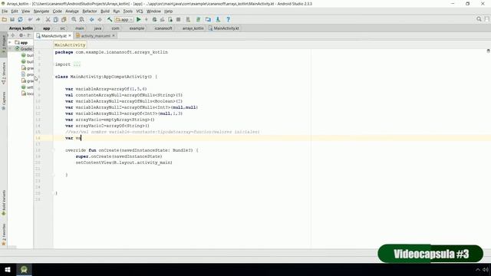Select the app folder in project tree
Viewport: 491px width, 276px height.
pos(21,43)
